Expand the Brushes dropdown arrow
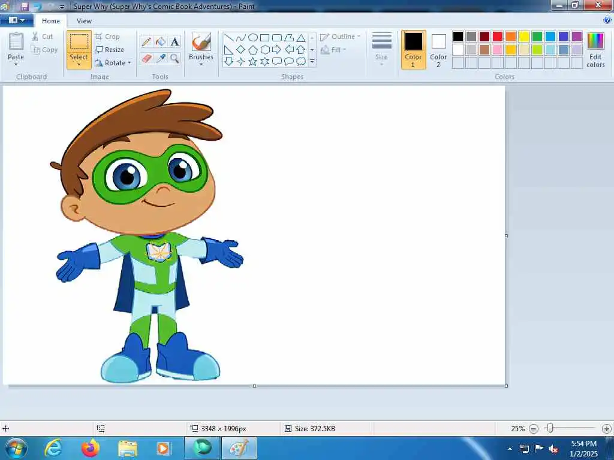This screenshot has width=614, height=460. (201, 65)
